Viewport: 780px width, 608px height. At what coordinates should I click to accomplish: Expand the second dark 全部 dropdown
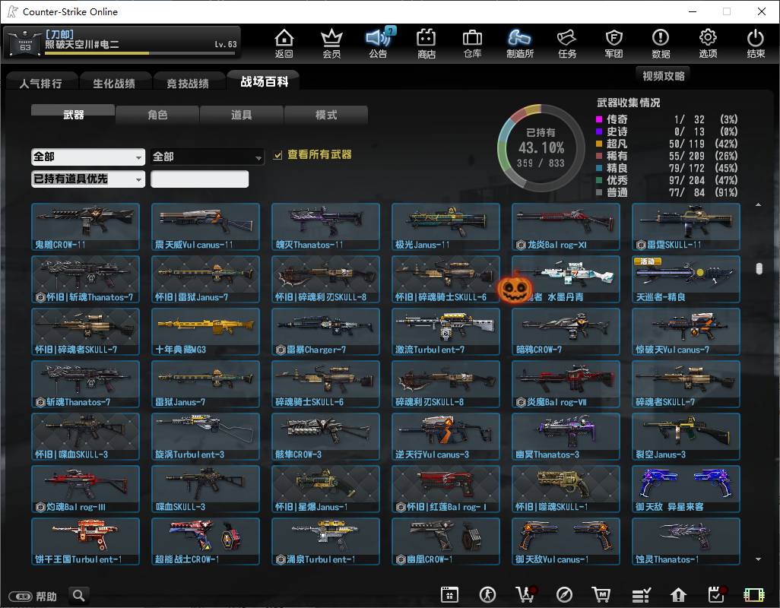point(207,157)
